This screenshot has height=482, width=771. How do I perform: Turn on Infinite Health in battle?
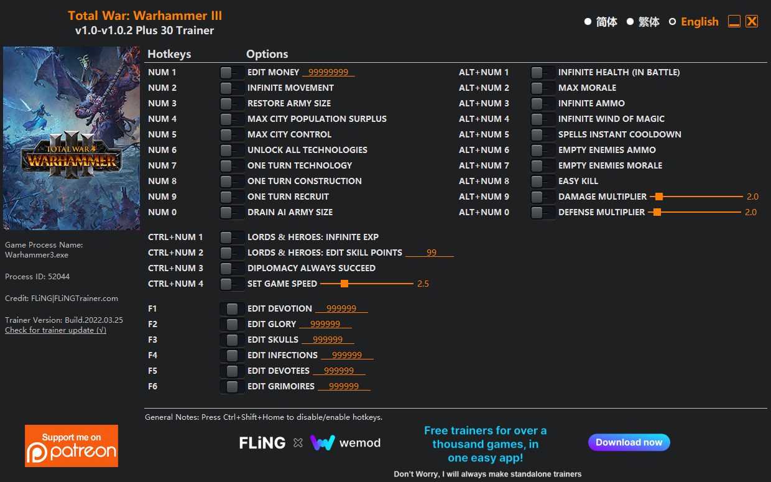click(x=543, y=73)
